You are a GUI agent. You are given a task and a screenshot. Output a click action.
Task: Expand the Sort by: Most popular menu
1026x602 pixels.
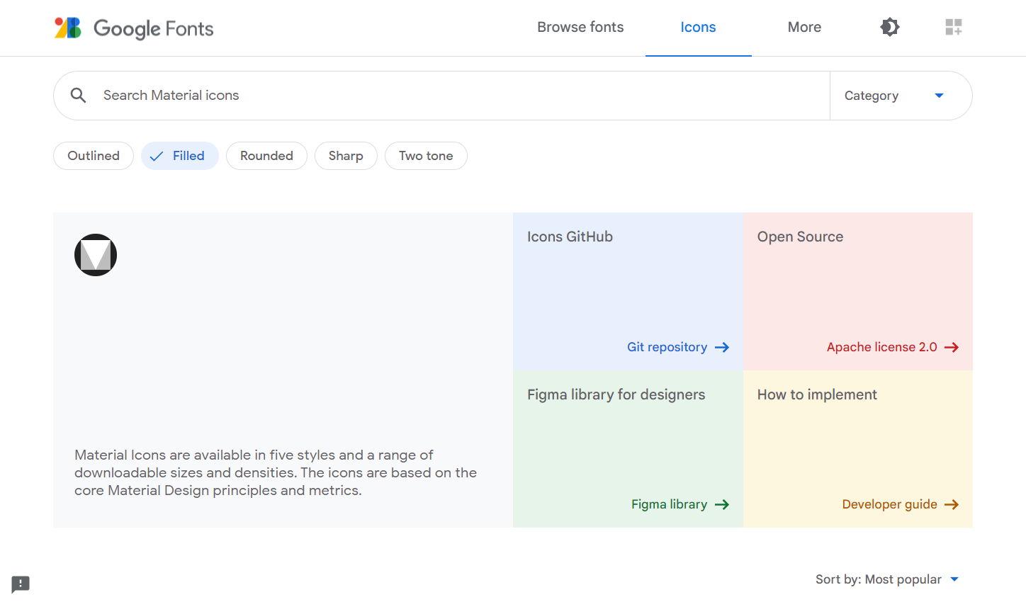(x=886, y=579)
